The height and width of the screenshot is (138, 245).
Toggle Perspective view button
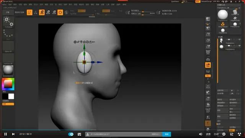click(208, 53)
